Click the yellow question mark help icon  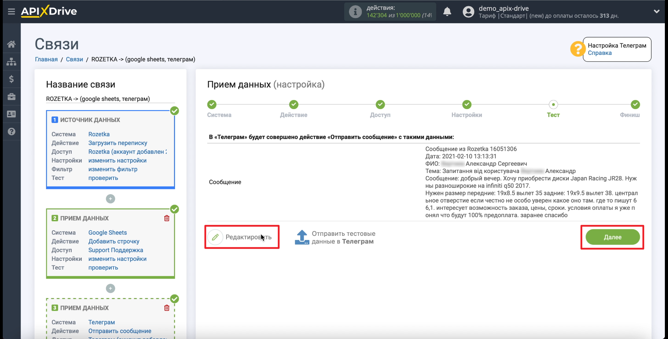coord(578,49)
